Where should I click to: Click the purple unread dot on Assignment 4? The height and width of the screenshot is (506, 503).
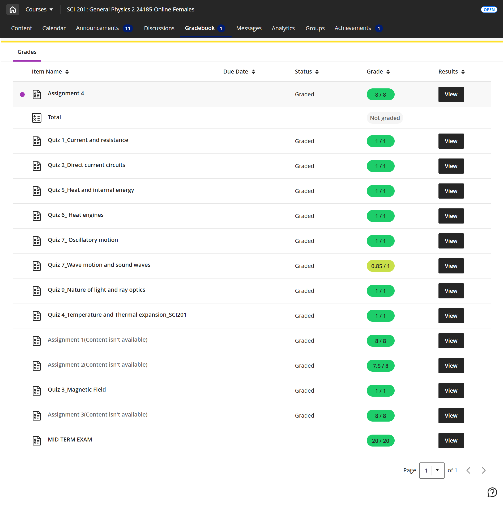(x=22, y=95)
